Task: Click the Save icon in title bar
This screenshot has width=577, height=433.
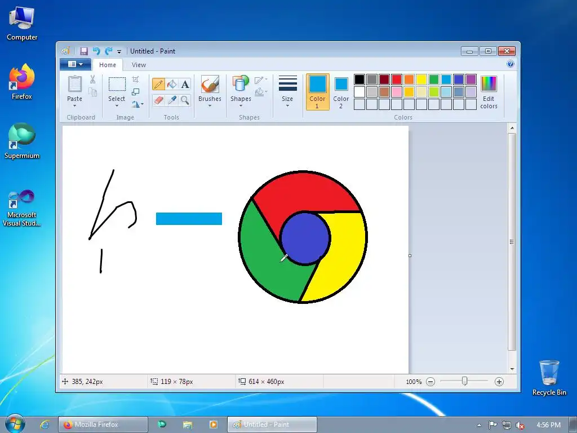Action: (x=84, y=51)
